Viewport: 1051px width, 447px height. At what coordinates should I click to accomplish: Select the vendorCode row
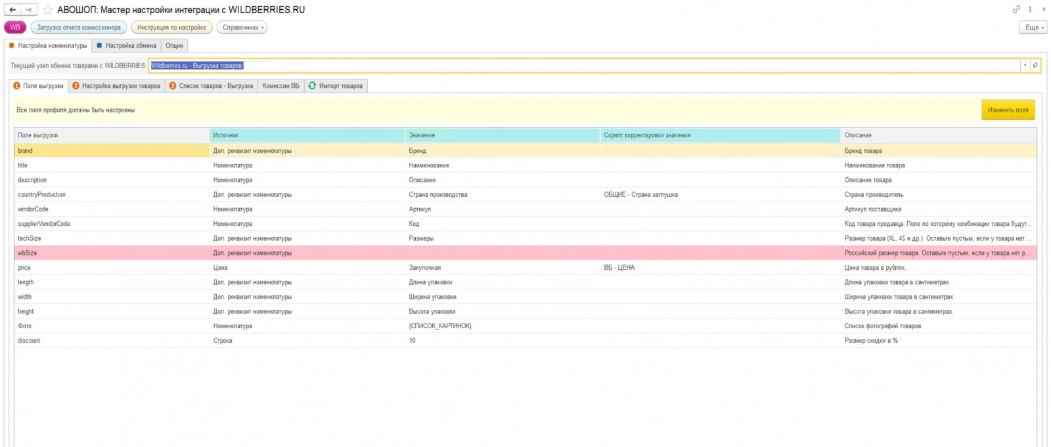[525, 209]
